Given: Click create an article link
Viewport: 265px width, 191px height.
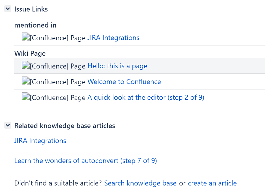Looking at the screenshot, I should (x=212, y=183).
